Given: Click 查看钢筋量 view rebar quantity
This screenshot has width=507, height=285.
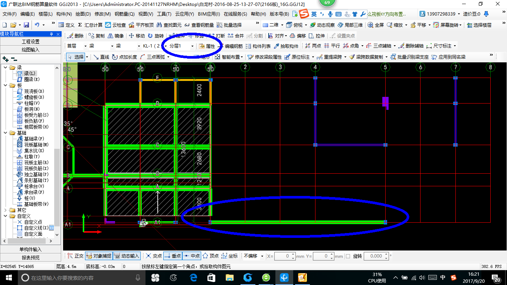Looking at the screenshot, I should 199,25.
